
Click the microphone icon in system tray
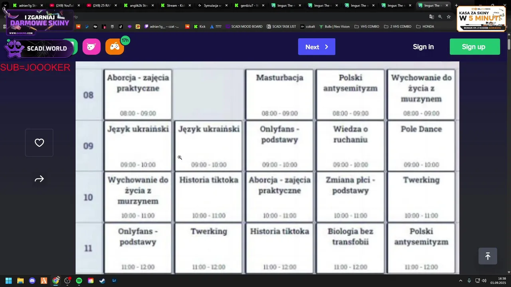(x=469, y=281)
